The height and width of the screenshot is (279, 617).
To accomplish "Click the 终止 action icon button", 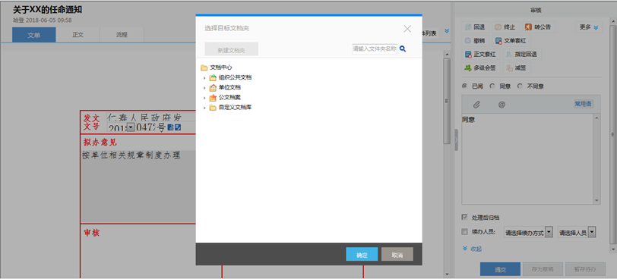I will pos(505,27).
